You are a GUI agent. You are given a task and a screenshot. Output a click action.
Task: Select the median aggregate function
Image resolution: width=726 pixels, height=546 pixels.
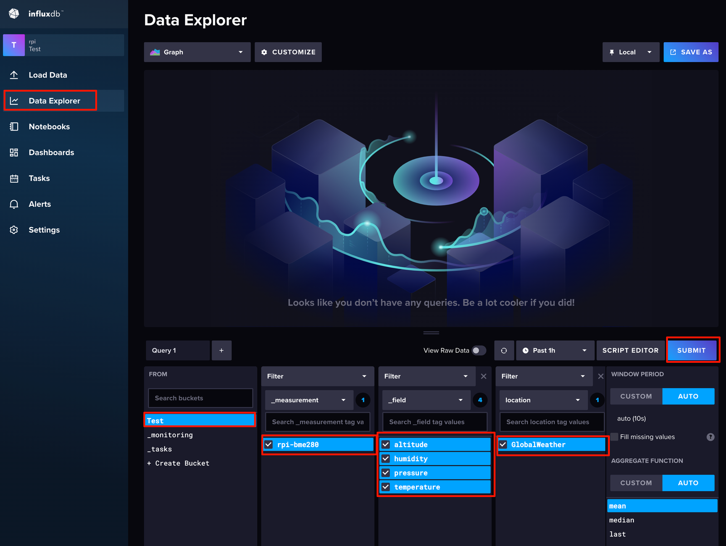(662, 520)
